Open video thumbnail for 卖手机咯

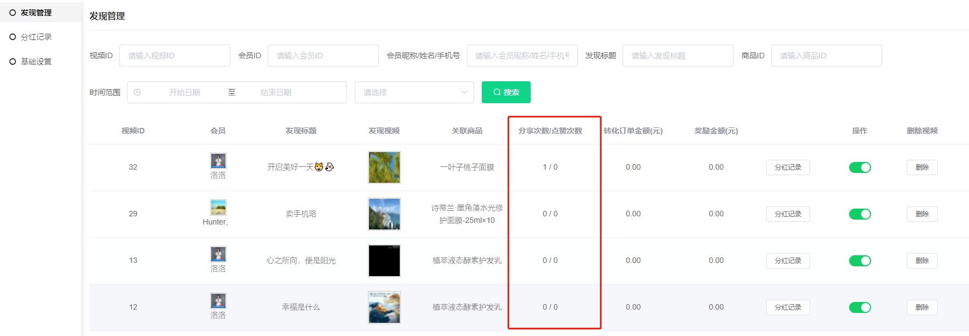tap(384, 214)
